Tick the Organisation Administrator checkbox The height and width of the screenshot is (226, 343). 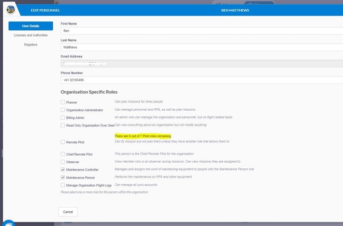click(x=62, y=110)
